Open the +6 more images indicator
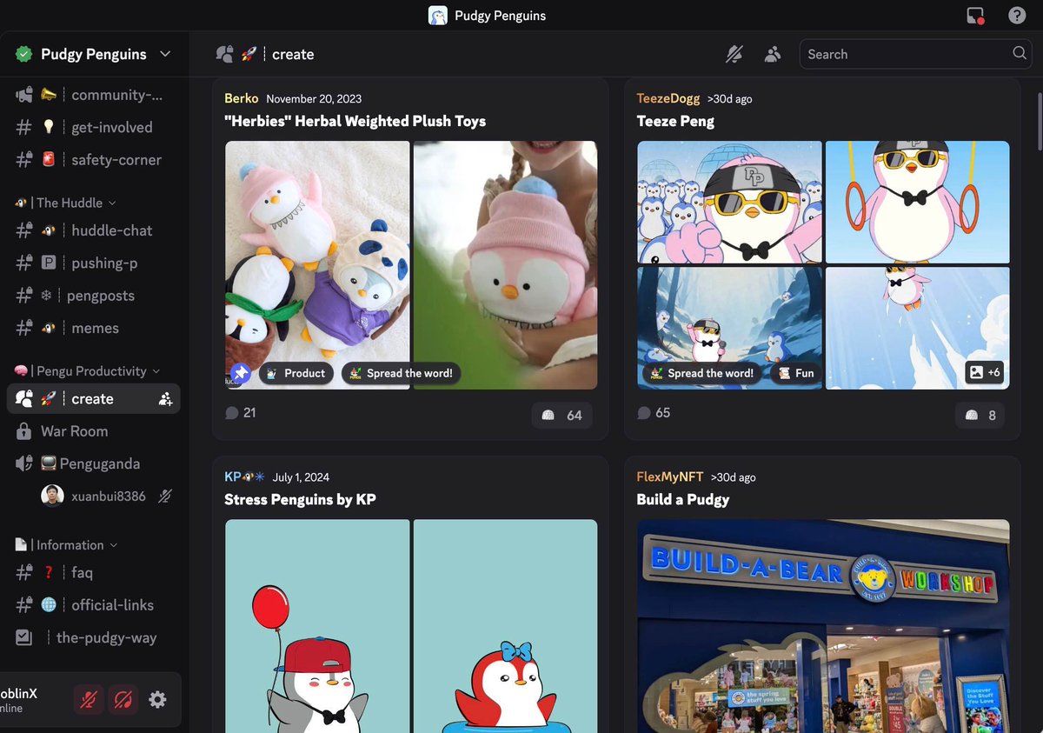This screenshot has height=733, width=1043. 985,372
